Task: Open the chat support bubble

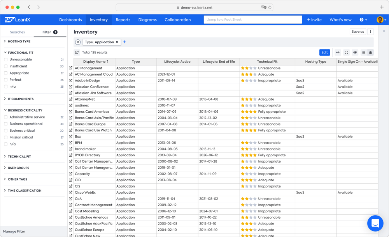Action: point(375,223)
